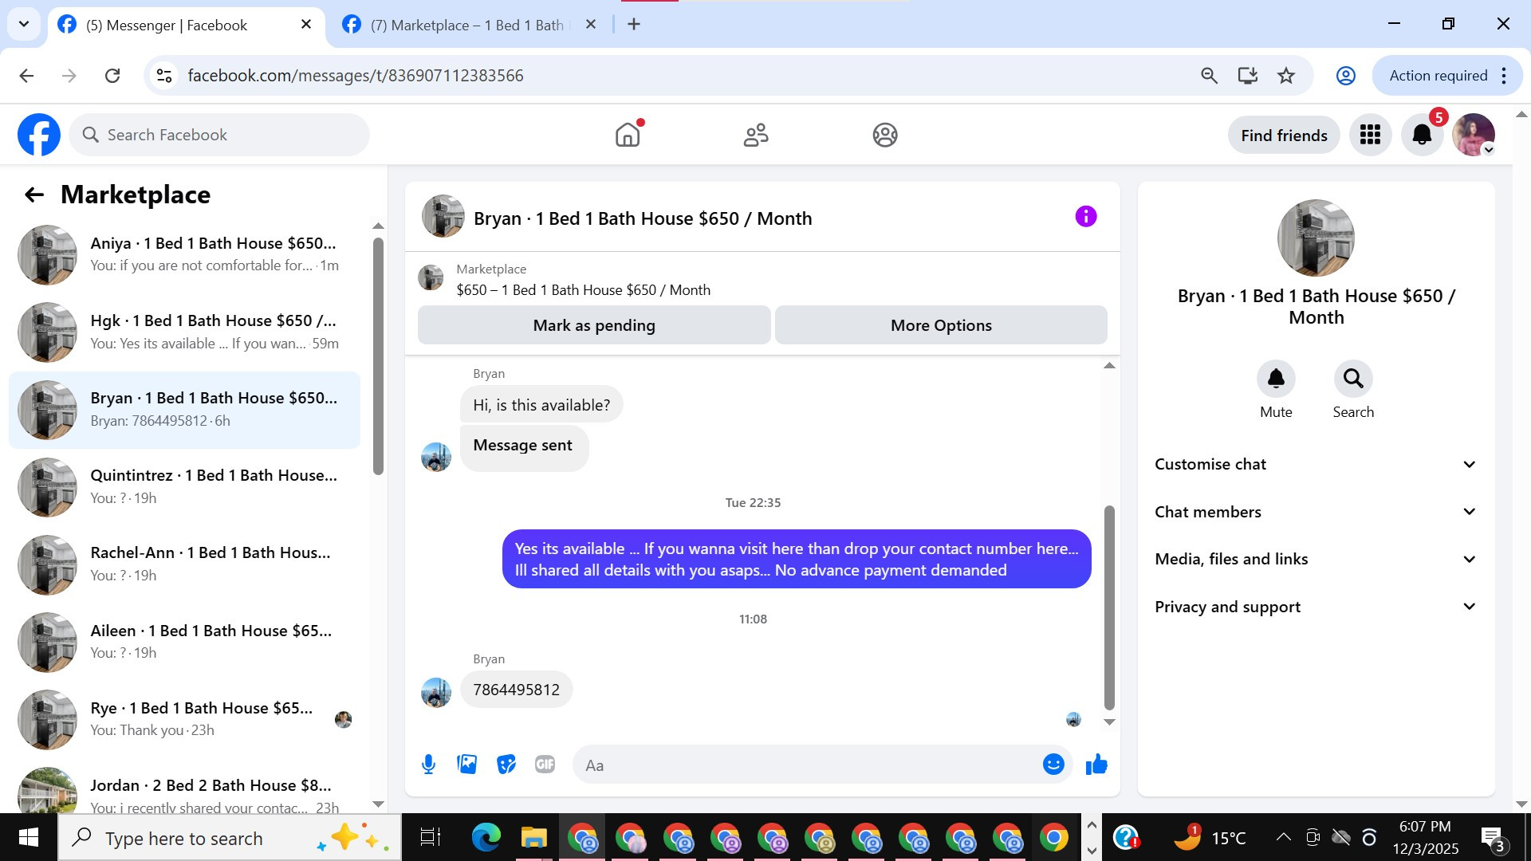Open the emoji picker smiley

click(1053, 765)
